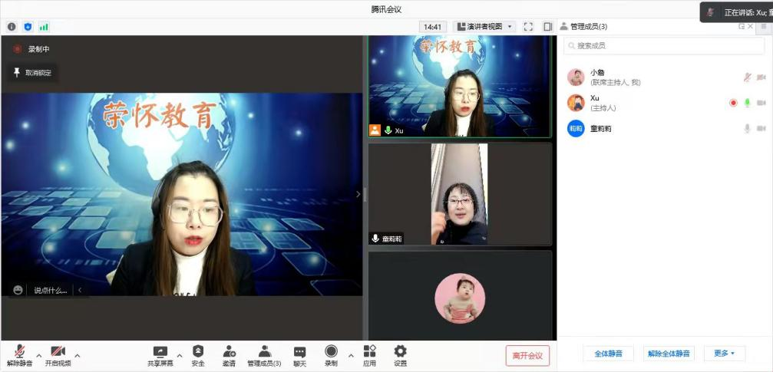The image size is (773, 372).
Task: Open 设置 settings gear
Action: coord(400,356)
